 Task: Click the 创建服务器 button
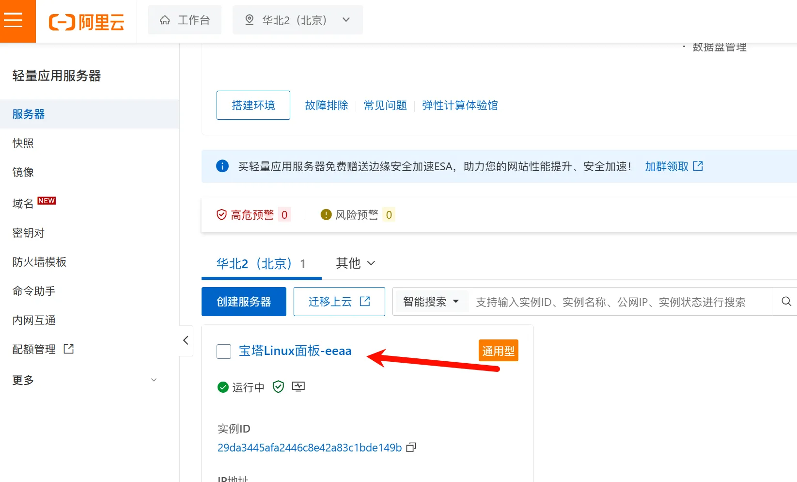[244, 302]
